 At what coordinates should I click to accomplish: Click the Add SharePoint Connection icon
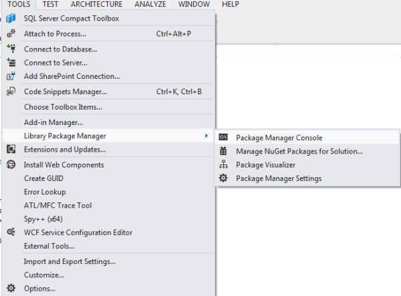[x=11, y=76]
